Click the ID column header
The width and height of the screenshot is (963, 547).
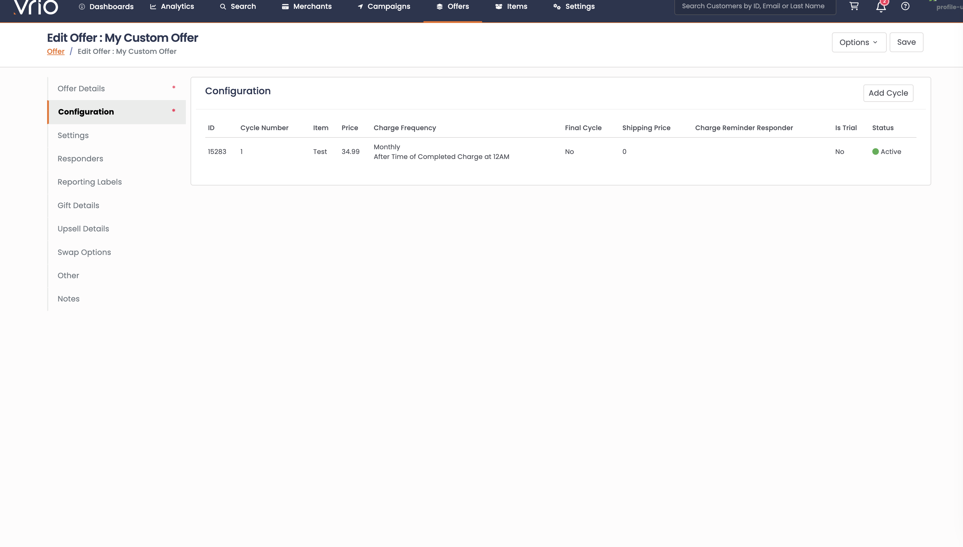coord(211,128)
